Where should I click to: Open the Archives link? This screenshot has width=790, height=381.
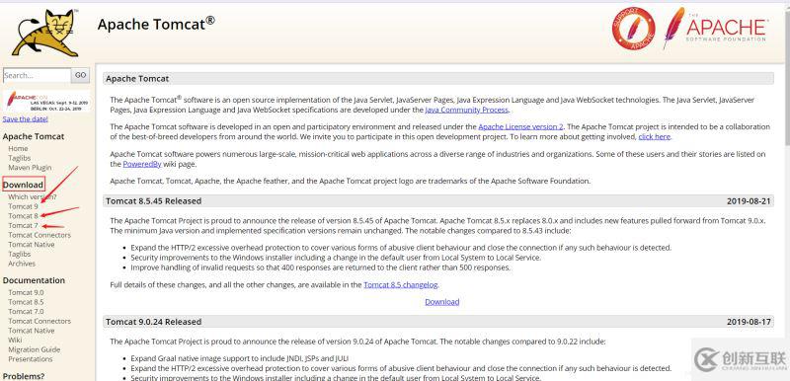click(22, 264)
